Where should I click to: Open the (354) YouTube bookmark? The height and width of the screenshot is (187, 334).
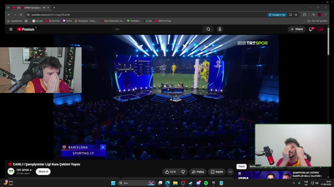[x=163, y=21]
